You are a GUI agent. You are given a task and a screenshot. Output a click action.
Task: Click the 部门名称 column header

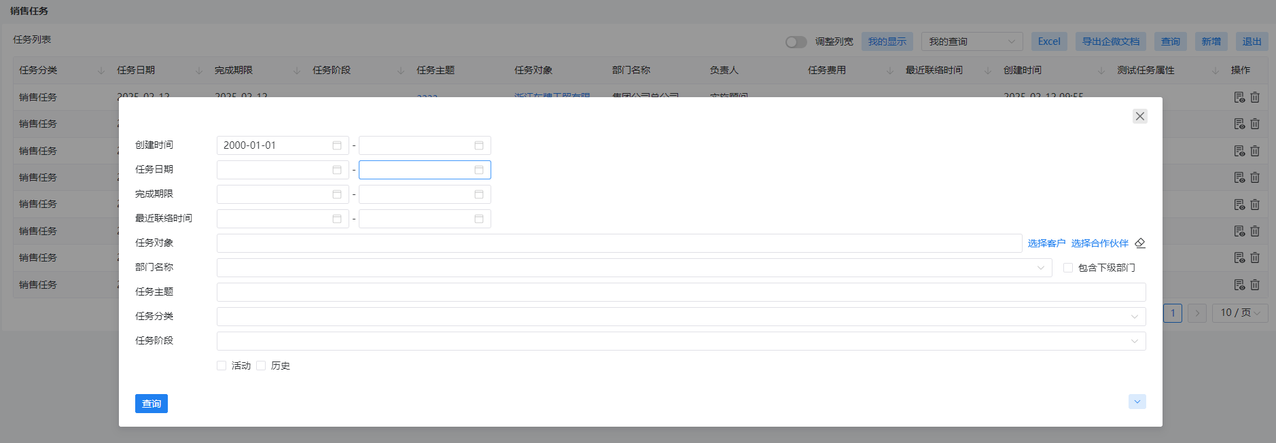pos(631,71)
